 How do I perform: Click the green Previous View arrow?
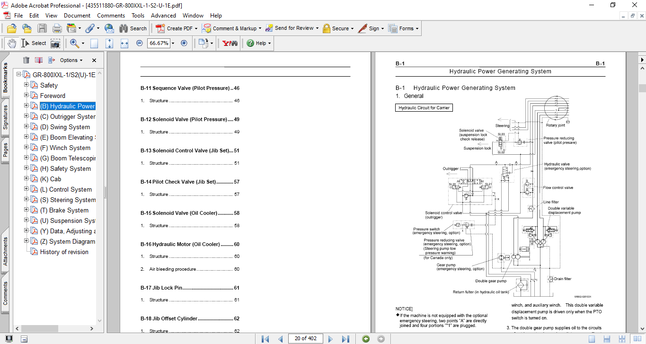pos(366,339)
